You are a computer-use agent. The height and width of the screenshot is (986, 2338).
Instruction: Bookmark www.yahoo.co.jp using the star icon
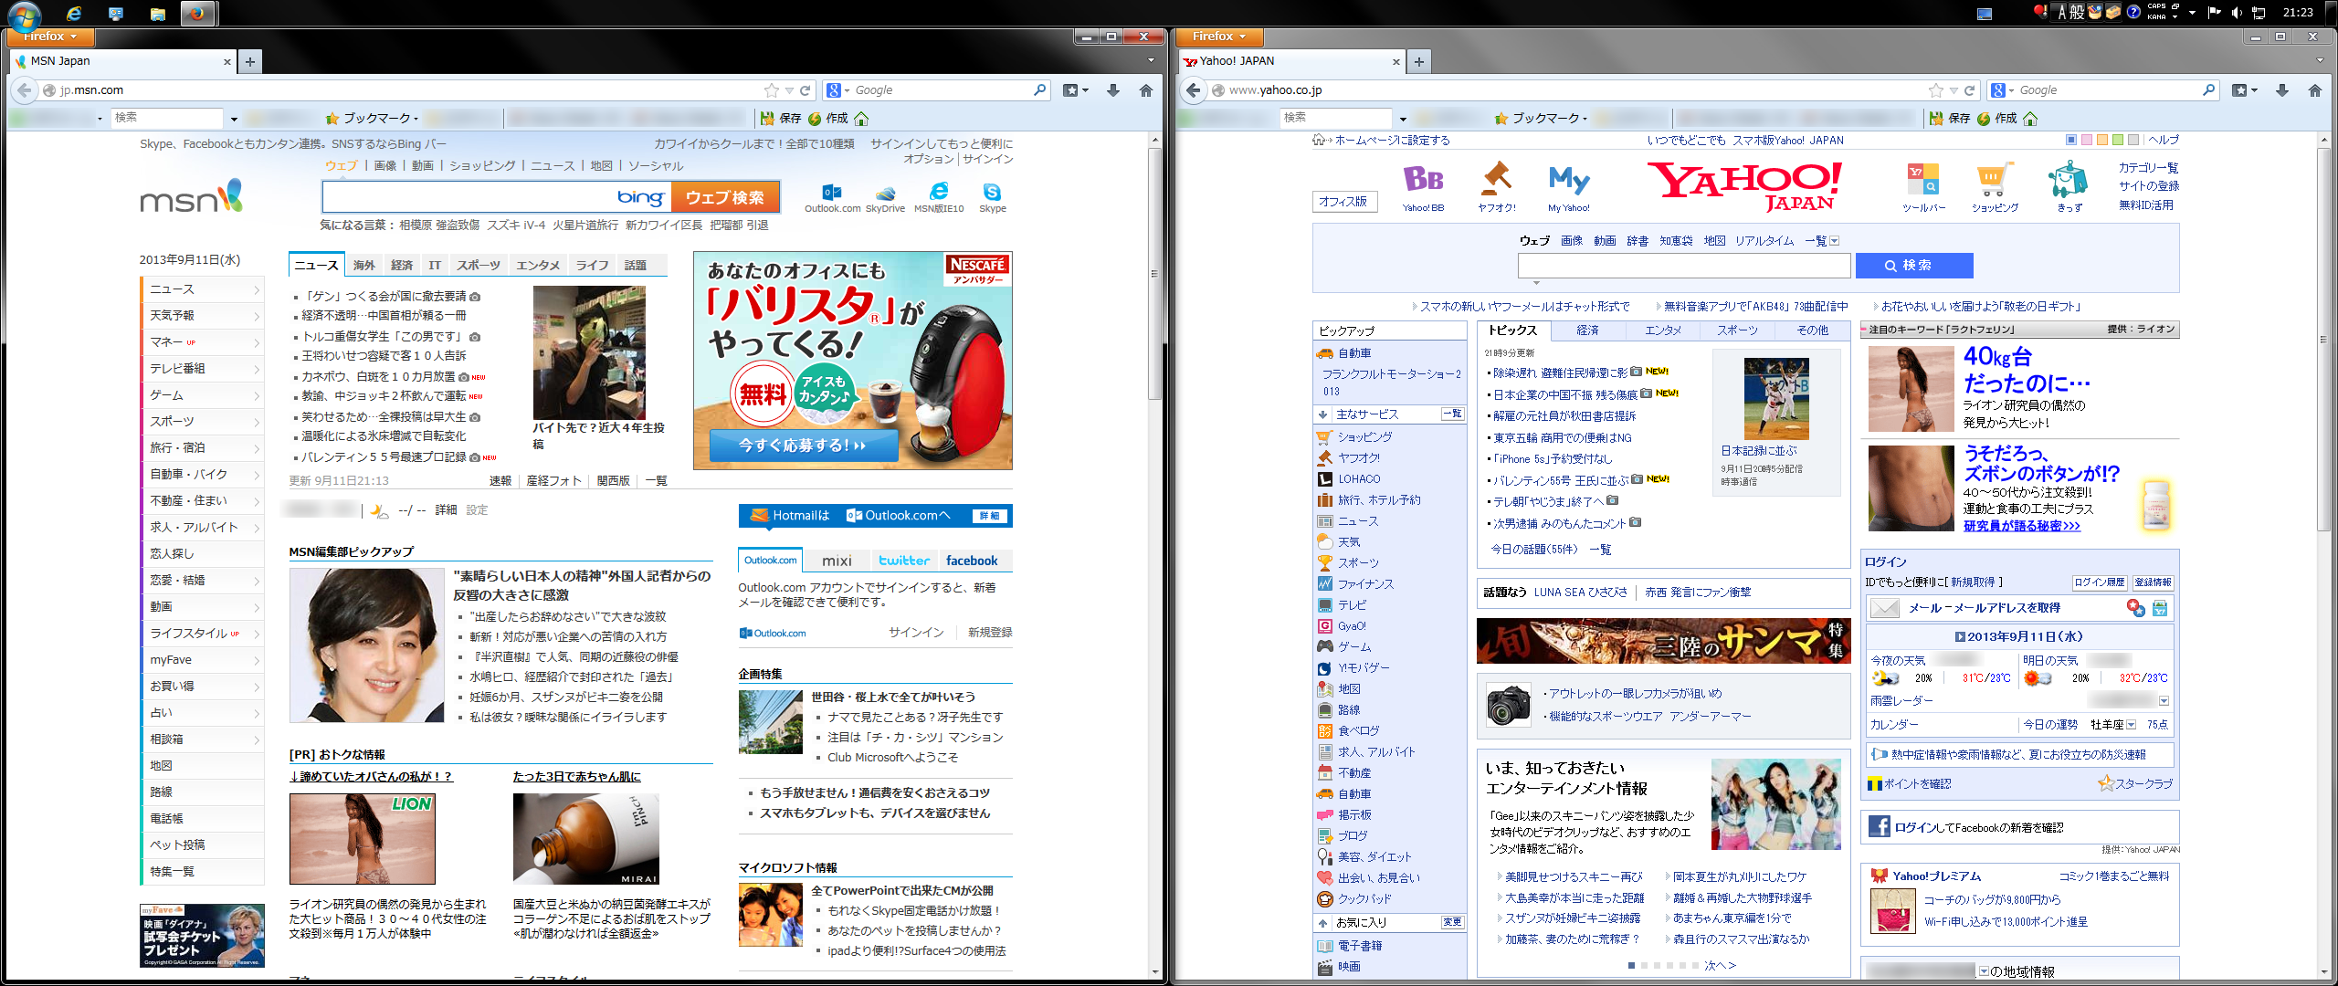[1936, 90]
